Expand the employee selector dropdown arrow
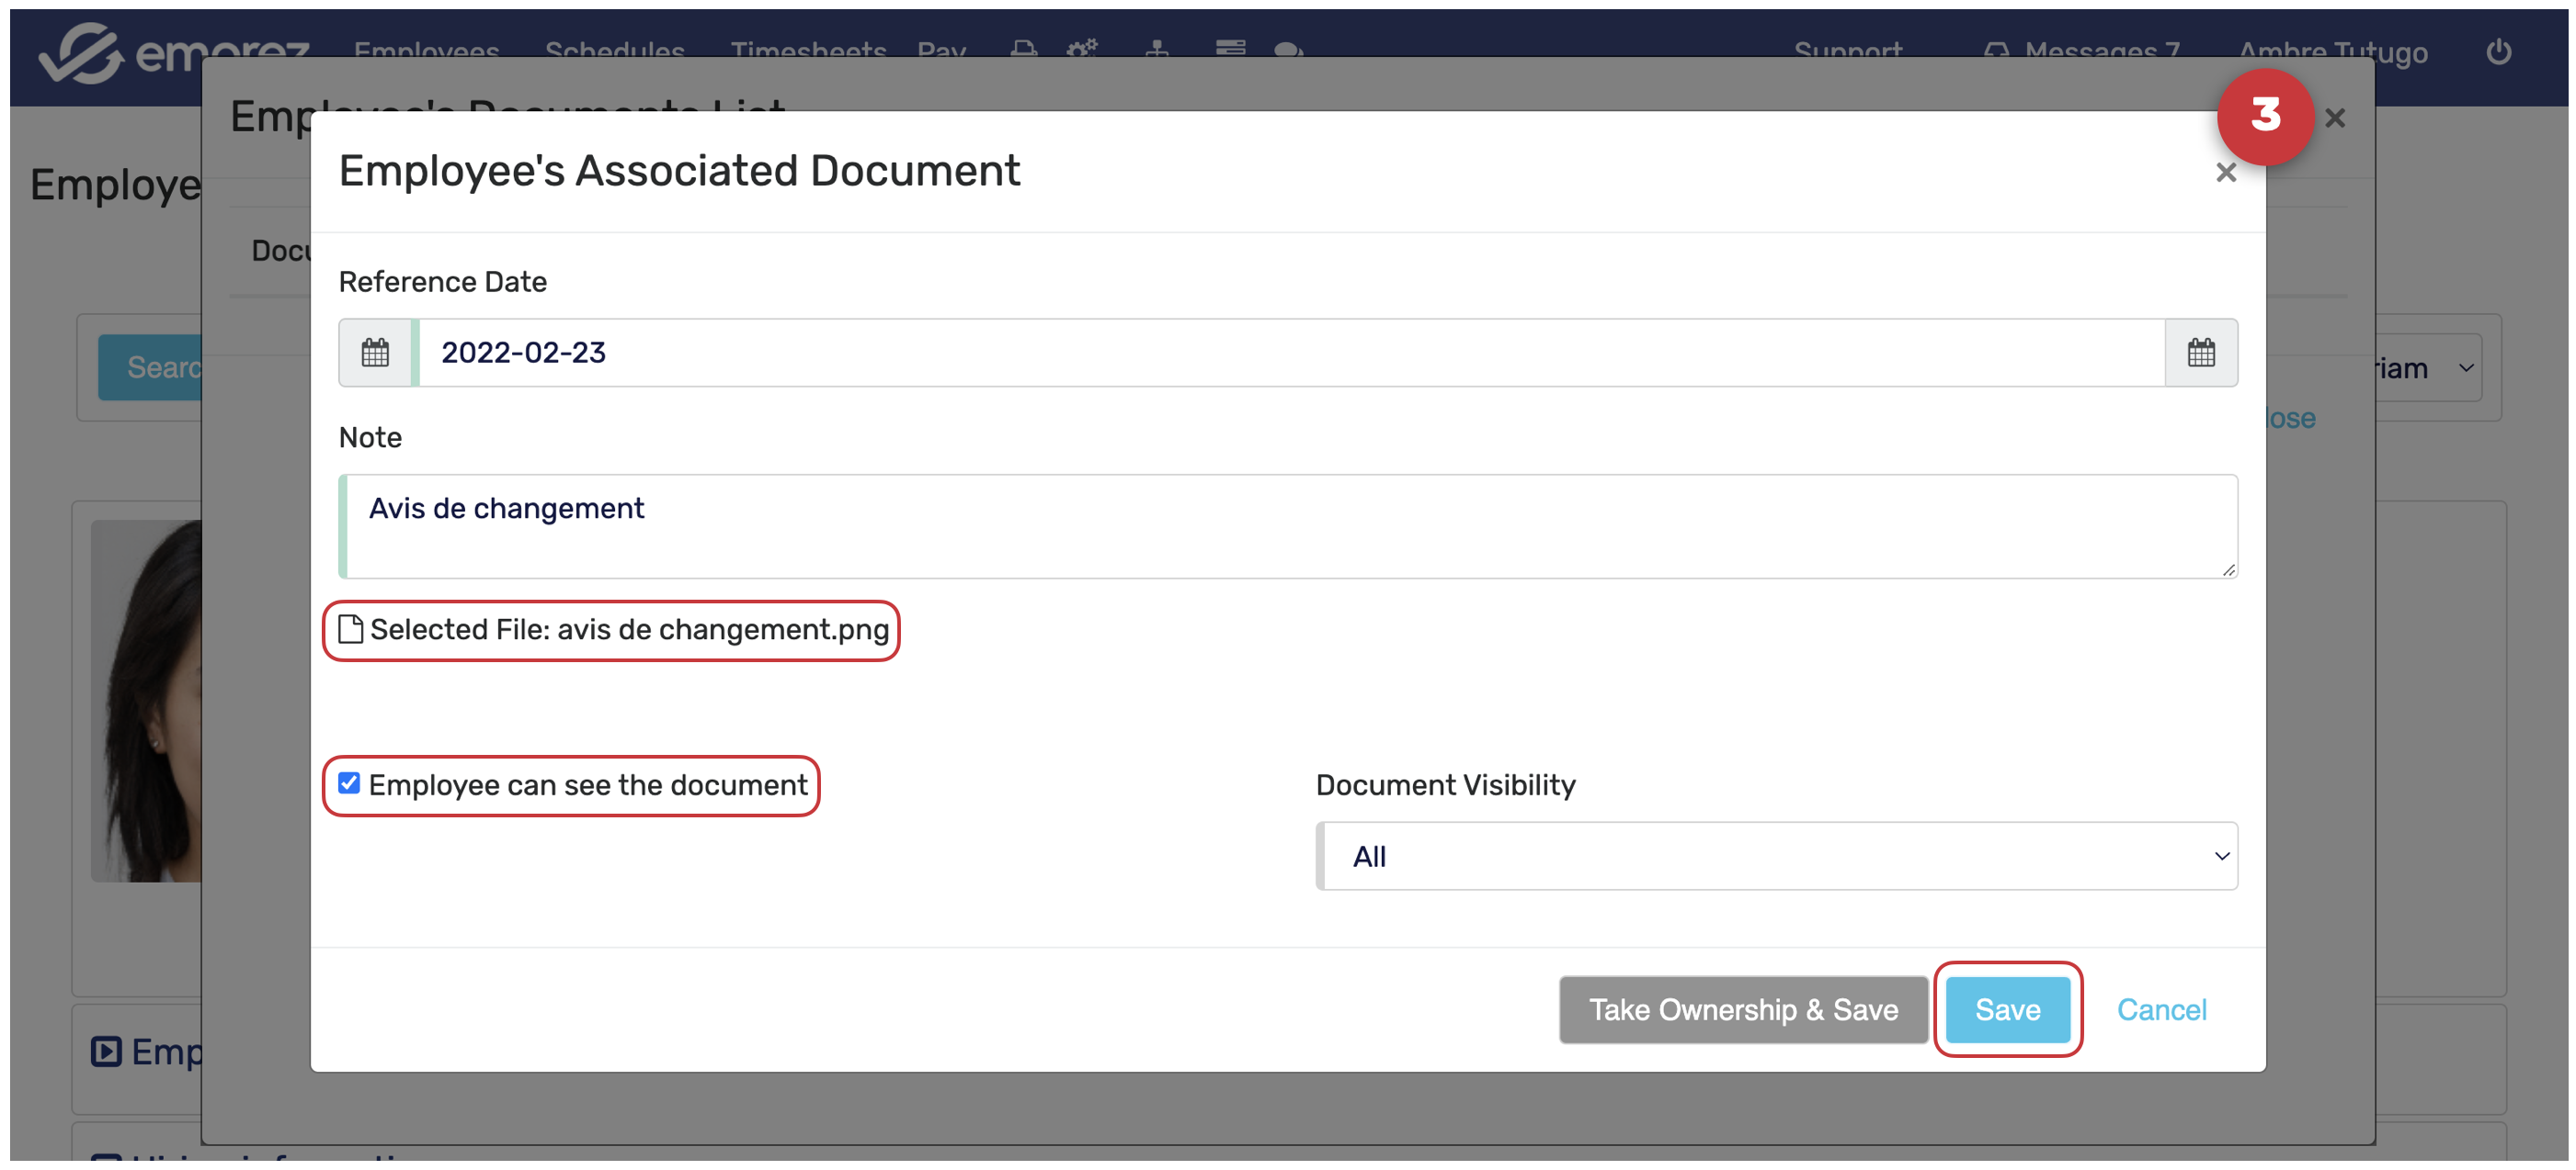The image size is (2576, 1170). point(2466,367)
